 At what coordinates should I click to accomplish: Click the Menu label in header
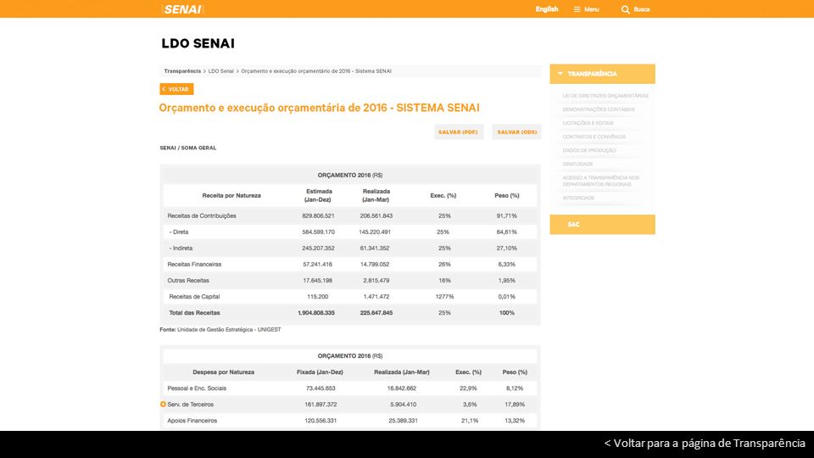click(x=591, y=9)
